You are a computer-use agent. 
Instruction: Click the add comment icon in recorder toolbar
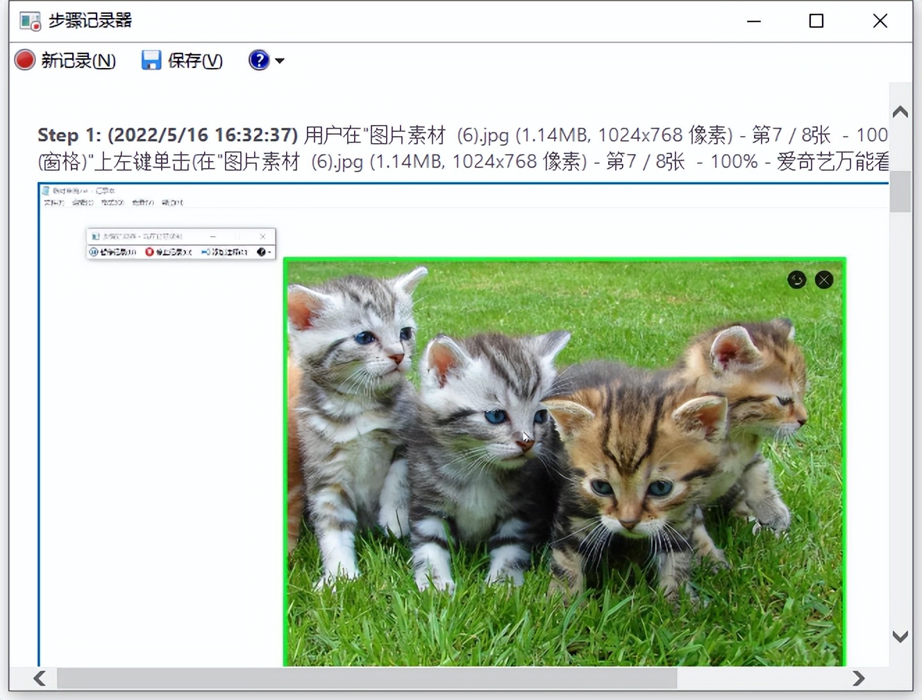tap(205, 252)
